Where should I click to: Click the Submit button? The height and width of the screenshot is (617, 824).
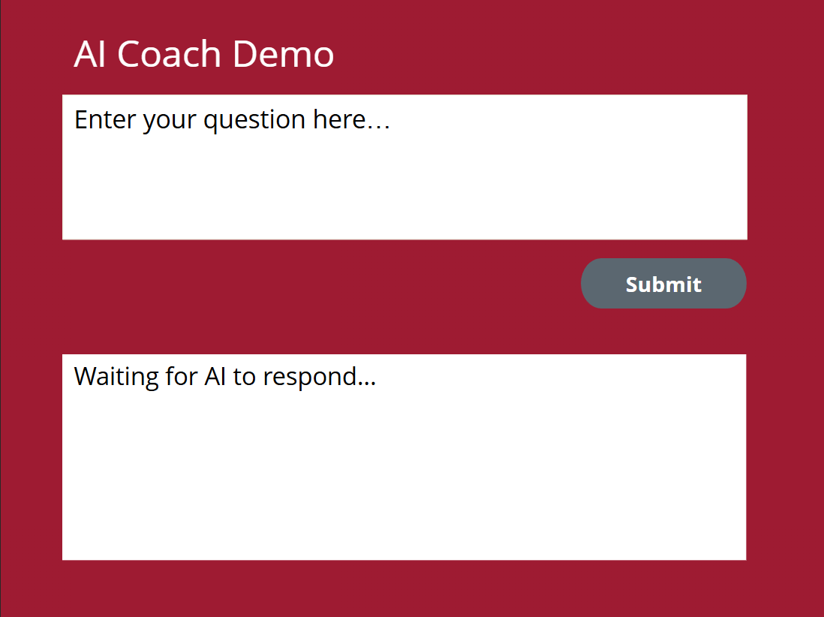[x=663, y=284]
